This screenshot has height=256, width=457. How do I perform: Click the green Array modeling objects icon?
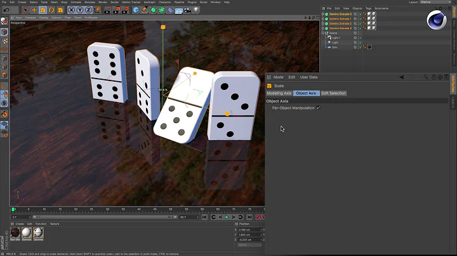162,10
